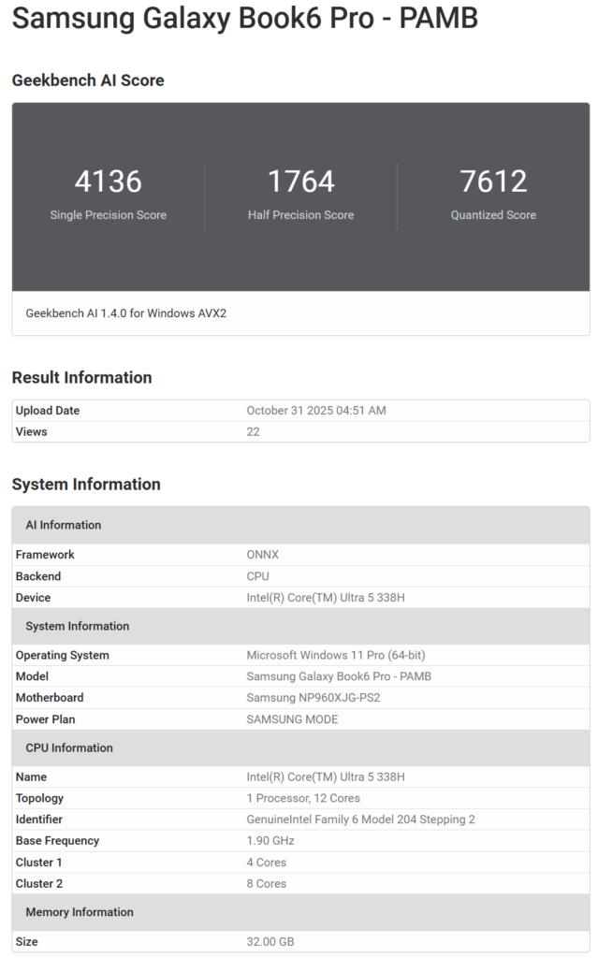This screenshot has width=598, height=958.
Task: Select Model value Samsung Galaxy Book6 Pro - PAMB
Action: pyautogui.click(x=339, y=676)
